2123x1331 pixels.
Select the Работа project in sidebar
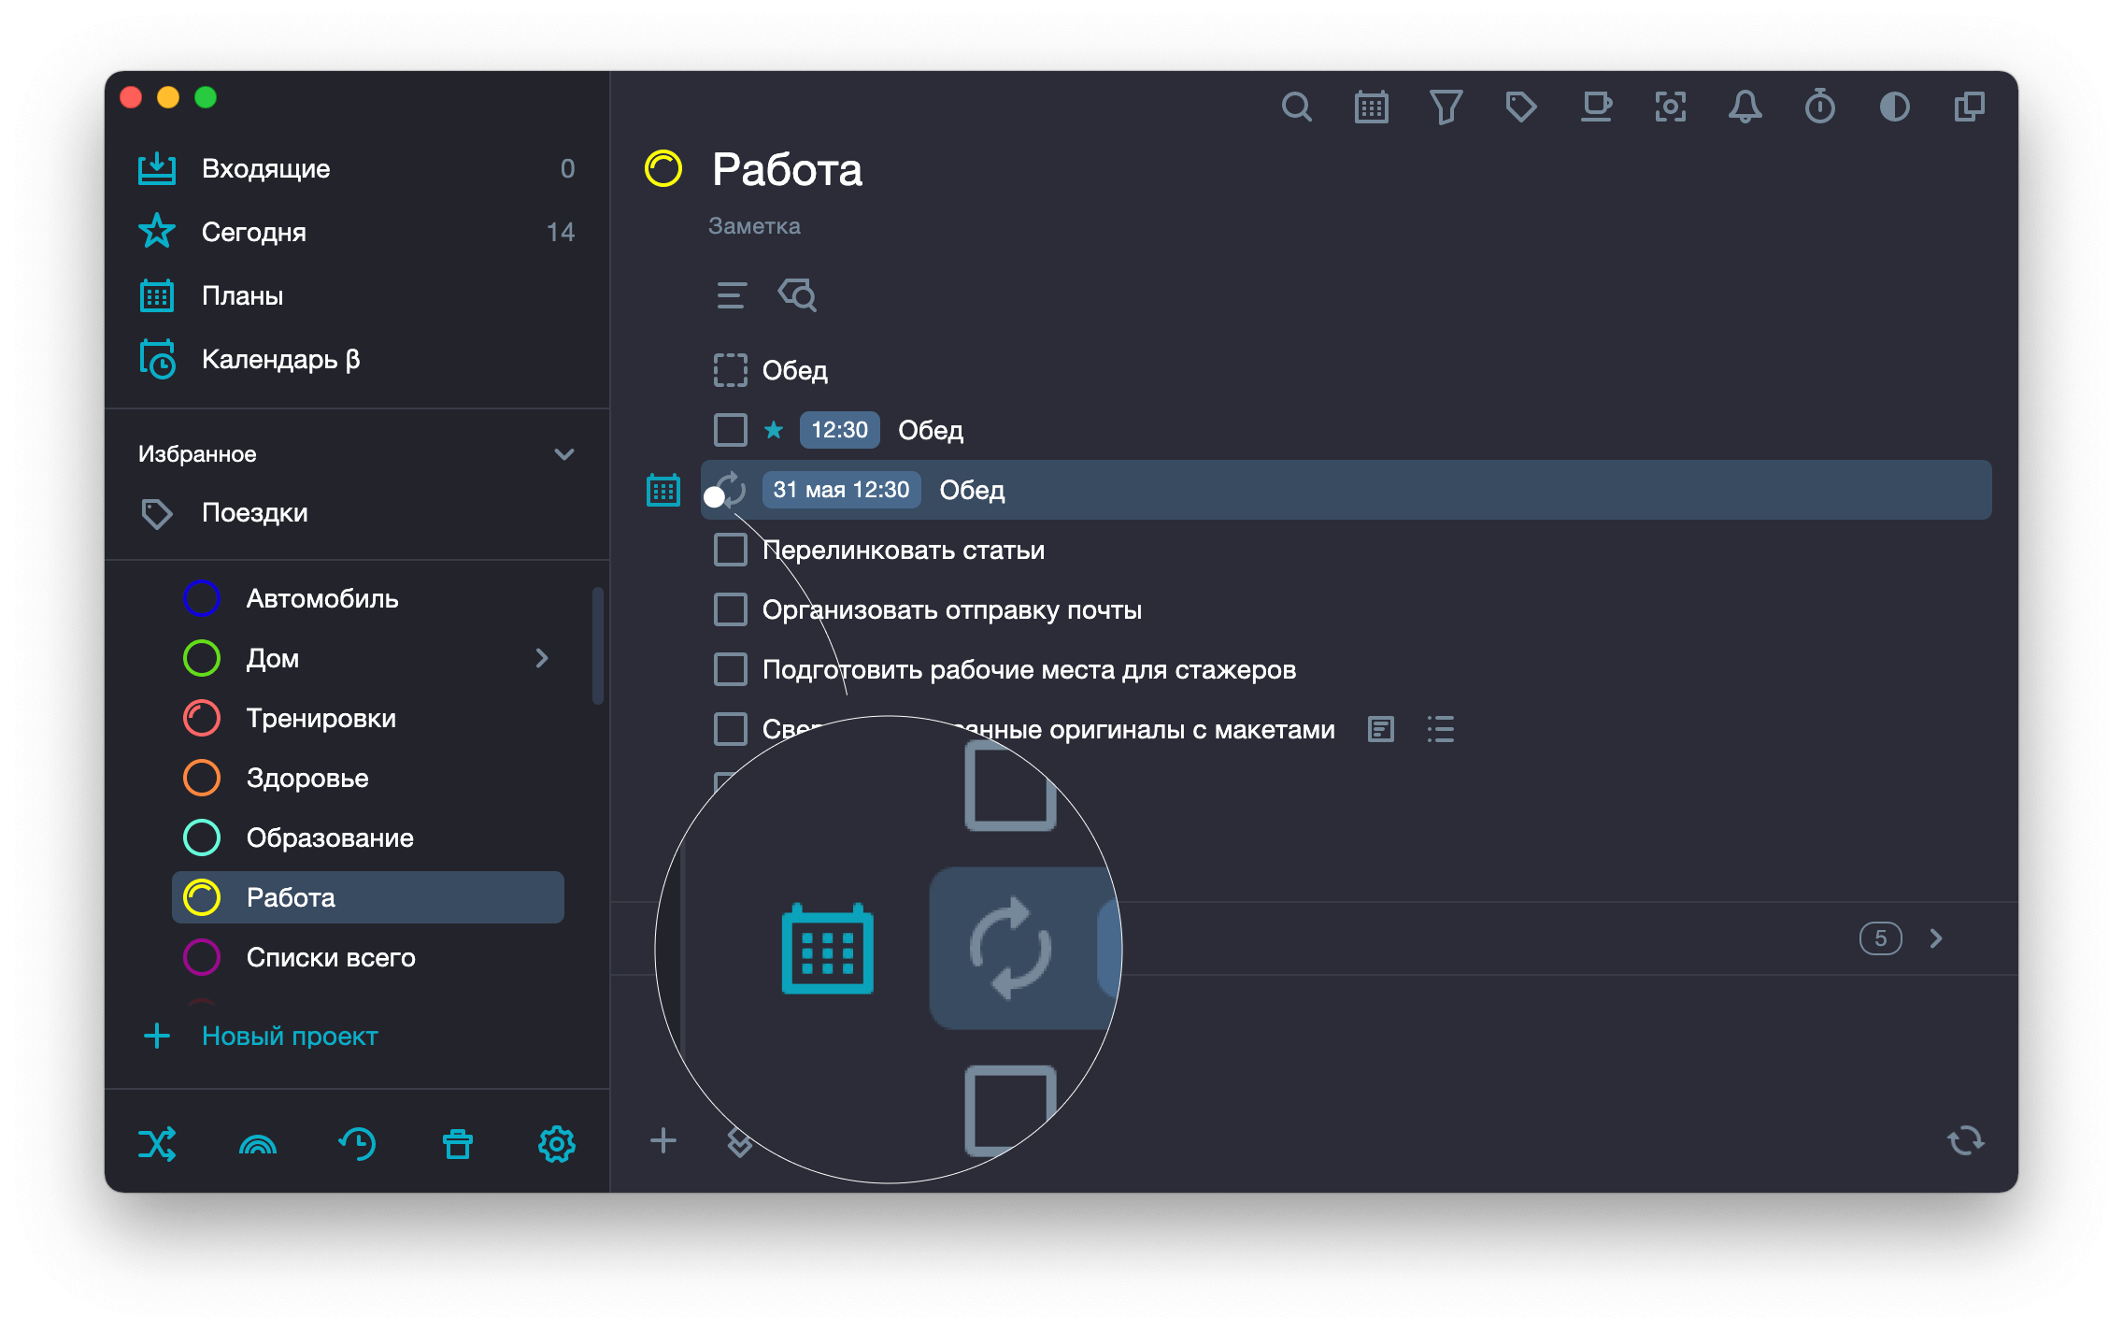coord(368,897)
